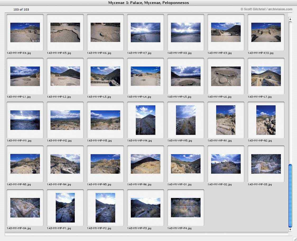
Task: Select the 1A3-MY-MP-L5.jpg thumbnail image
Action: 185,76
